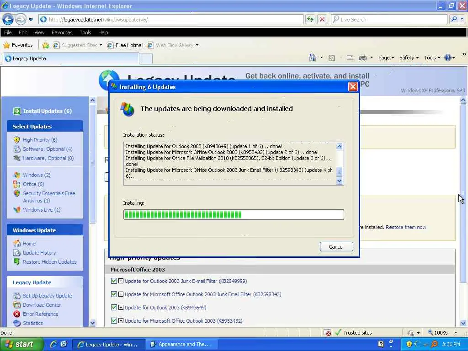
Task: Click Cancel in the installing dialog
Action: pyautogui.click(x=336, y=246)
